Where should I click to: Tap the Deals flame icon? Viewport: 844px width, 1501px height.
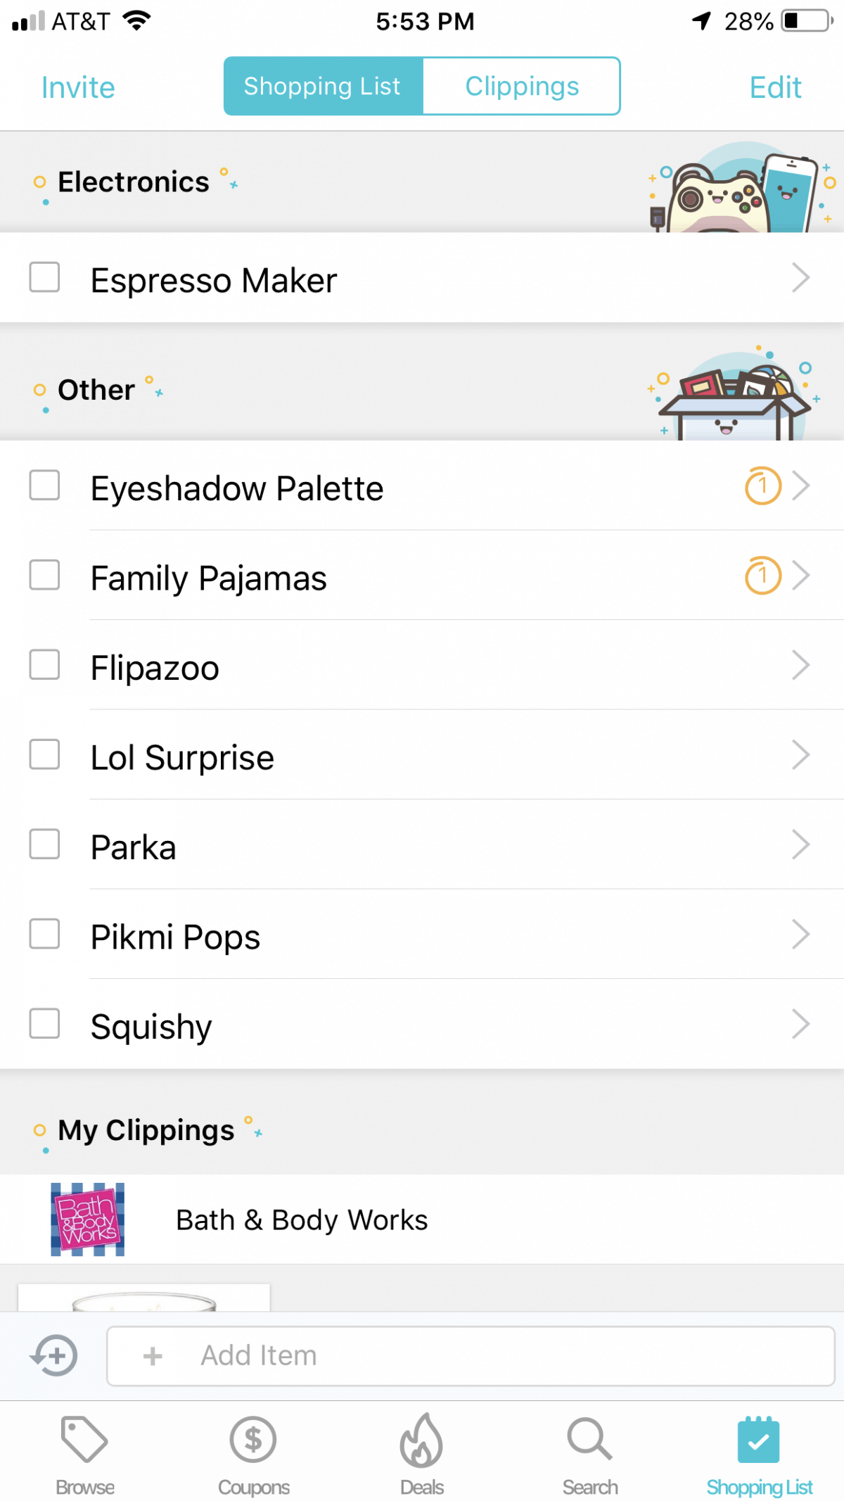point(421,1440)
